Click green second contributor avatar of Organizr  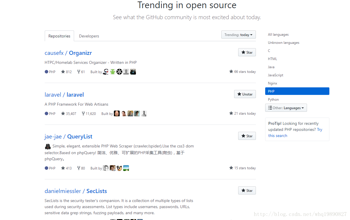pos(113,72)
